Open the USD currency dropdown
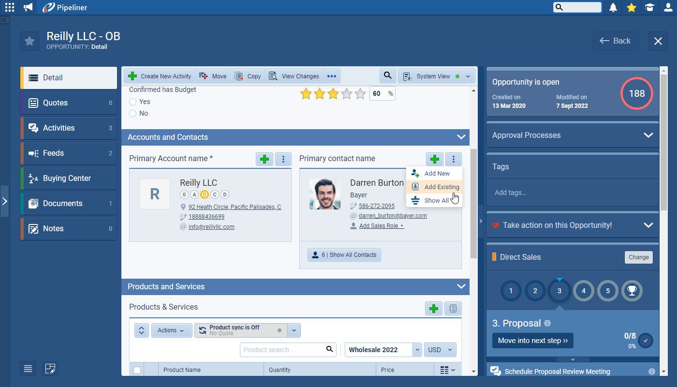The image size is (677, 387). 440,350
